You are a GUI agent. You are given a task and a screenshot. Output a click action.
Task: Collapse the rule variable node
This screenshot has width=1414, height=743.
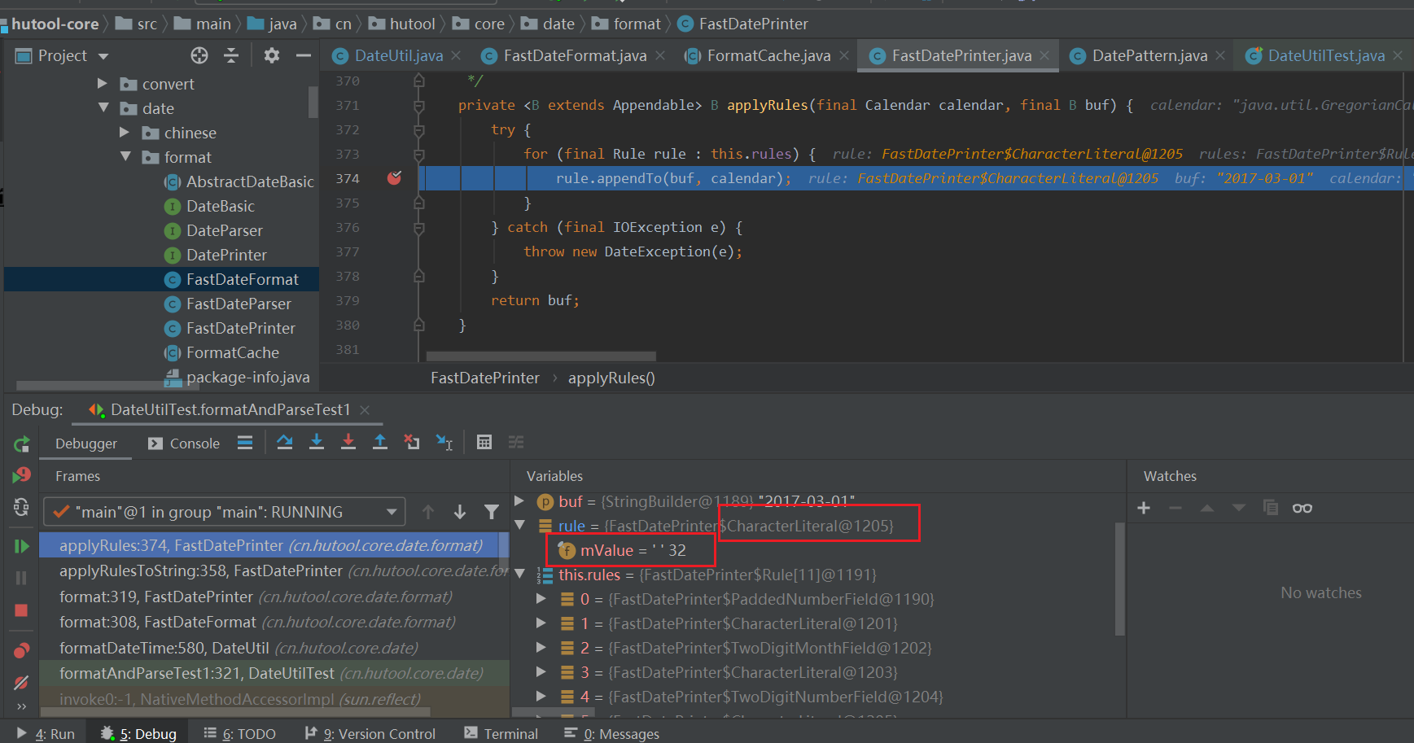(x=520, y=525)
